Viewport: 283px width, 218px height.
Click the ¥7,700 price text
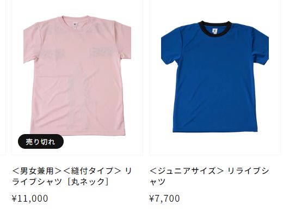tap(164, 198)
